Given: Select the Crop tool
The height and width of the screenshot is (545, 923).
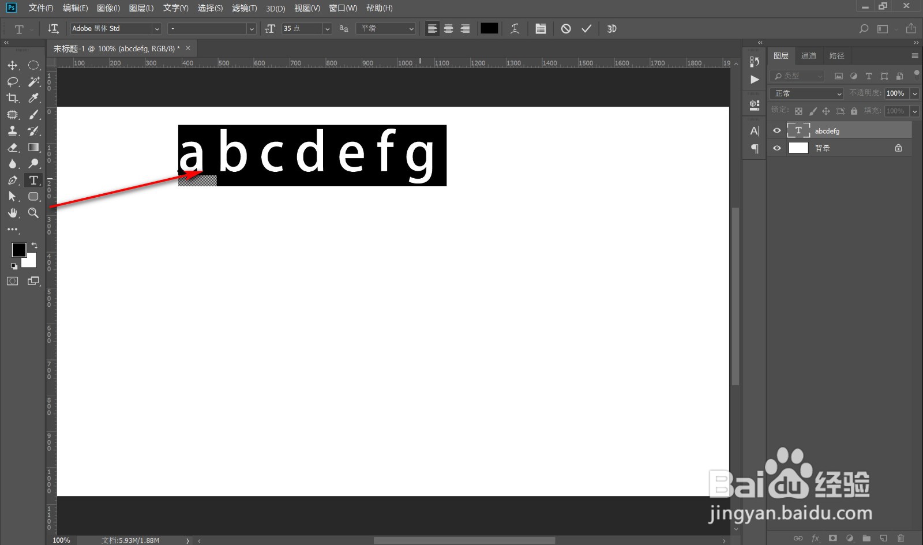Looking at the screenshot, I should coord(13,98).
